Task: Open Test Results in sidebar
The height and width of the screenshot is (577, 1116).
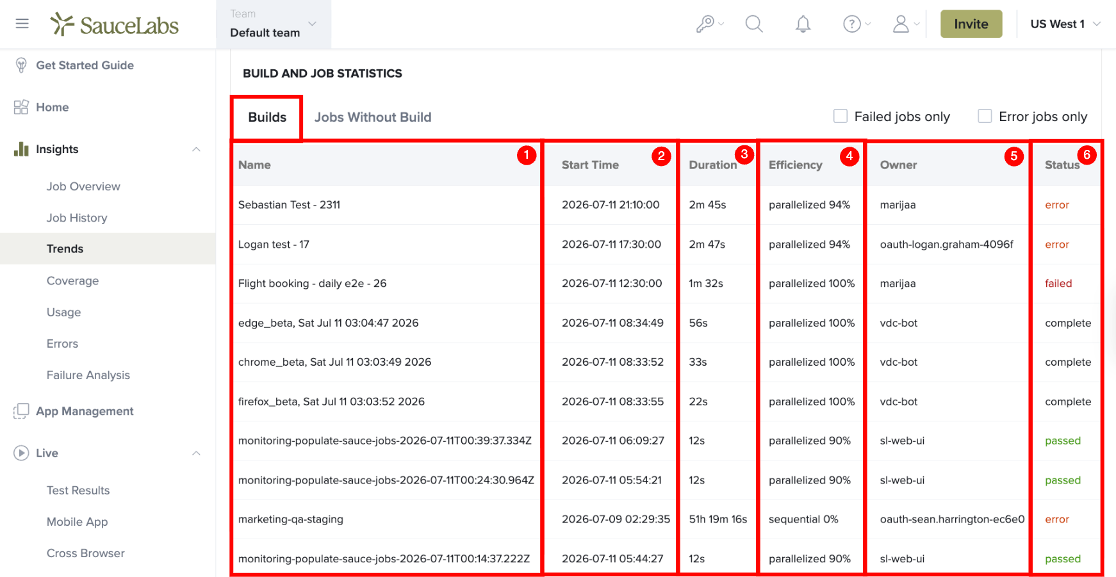Action: click(78, 490)
